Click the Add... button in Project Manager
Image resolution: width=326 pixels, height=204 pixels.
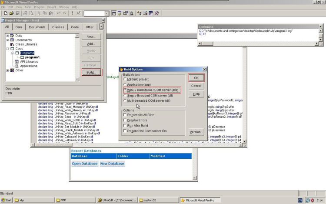[x=91, y=44]
